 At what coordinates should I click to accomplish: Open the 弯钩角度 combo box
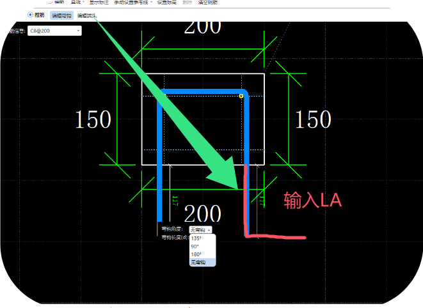pyautogui.click(x=200, y=230)
